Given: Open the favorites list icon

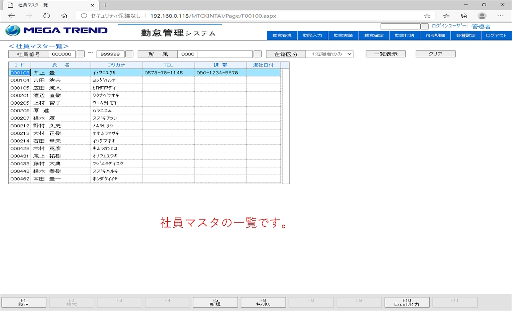Looking at the screenshot, I should pyautogui.click(x=446, y=16).
